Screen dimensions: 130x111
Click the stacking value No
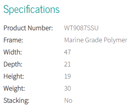coord(68,100)
